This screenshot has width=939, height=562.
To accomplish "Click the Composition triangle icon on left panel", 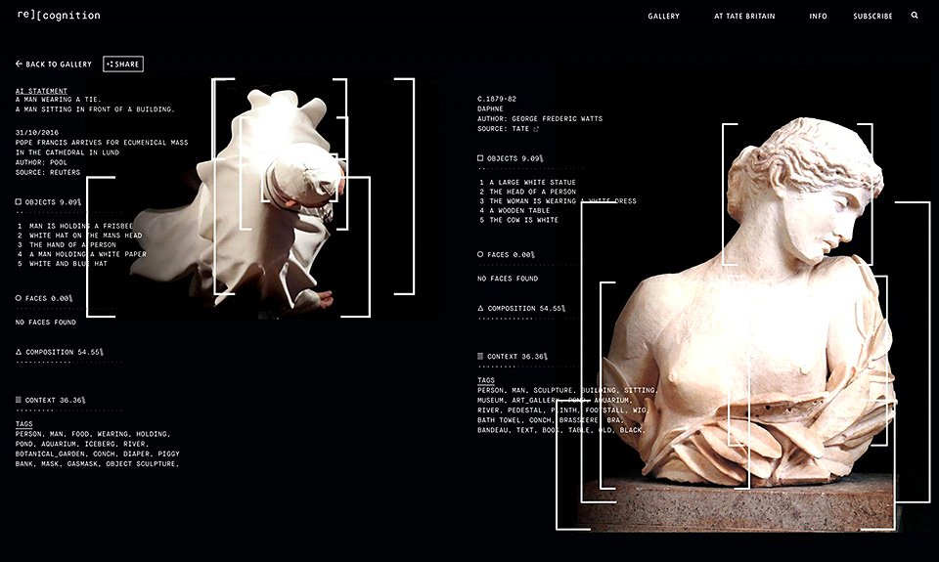I will tap(18, 352).
